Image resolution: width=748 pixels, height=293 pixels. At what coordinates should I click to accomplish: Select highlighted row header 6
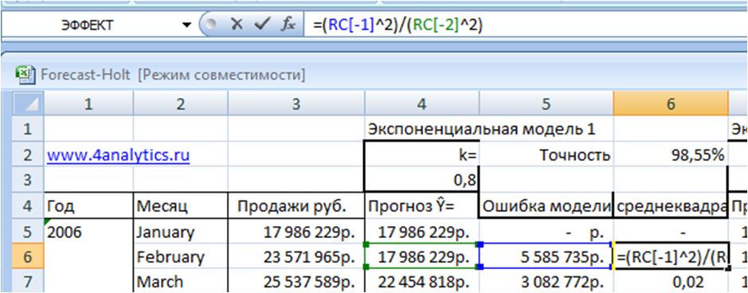tap(28, 257)
